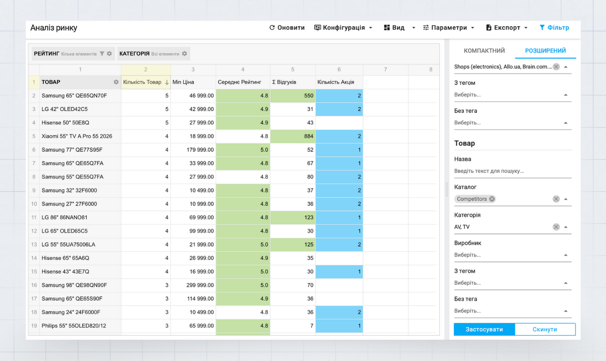Open the Каталог dropdown arrow

click(566, 199)
